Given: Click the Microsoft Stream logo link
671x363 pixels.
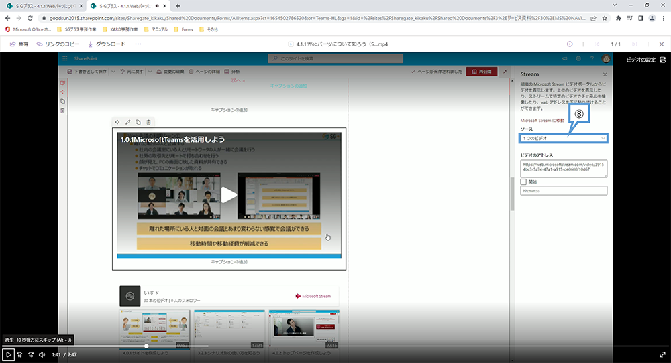Looking at the screenshot, I should pos(313,296).
